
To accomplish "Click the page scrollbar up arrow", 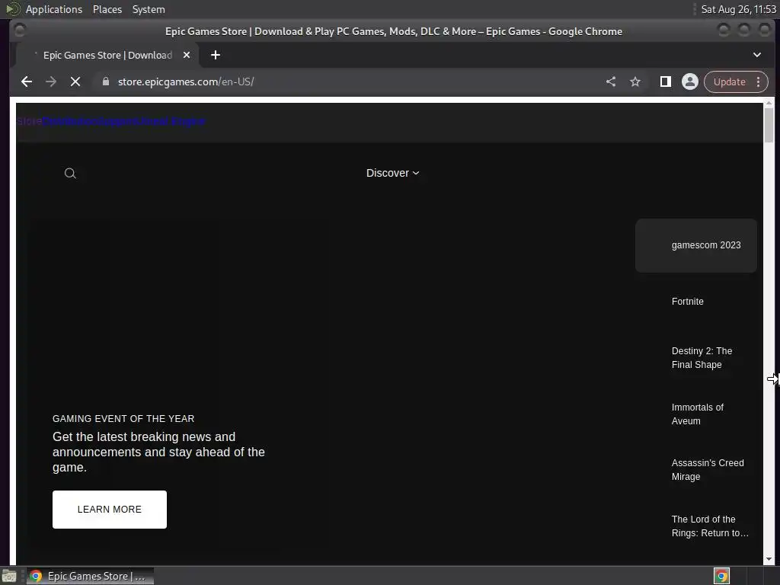I will tap(769, 103).
